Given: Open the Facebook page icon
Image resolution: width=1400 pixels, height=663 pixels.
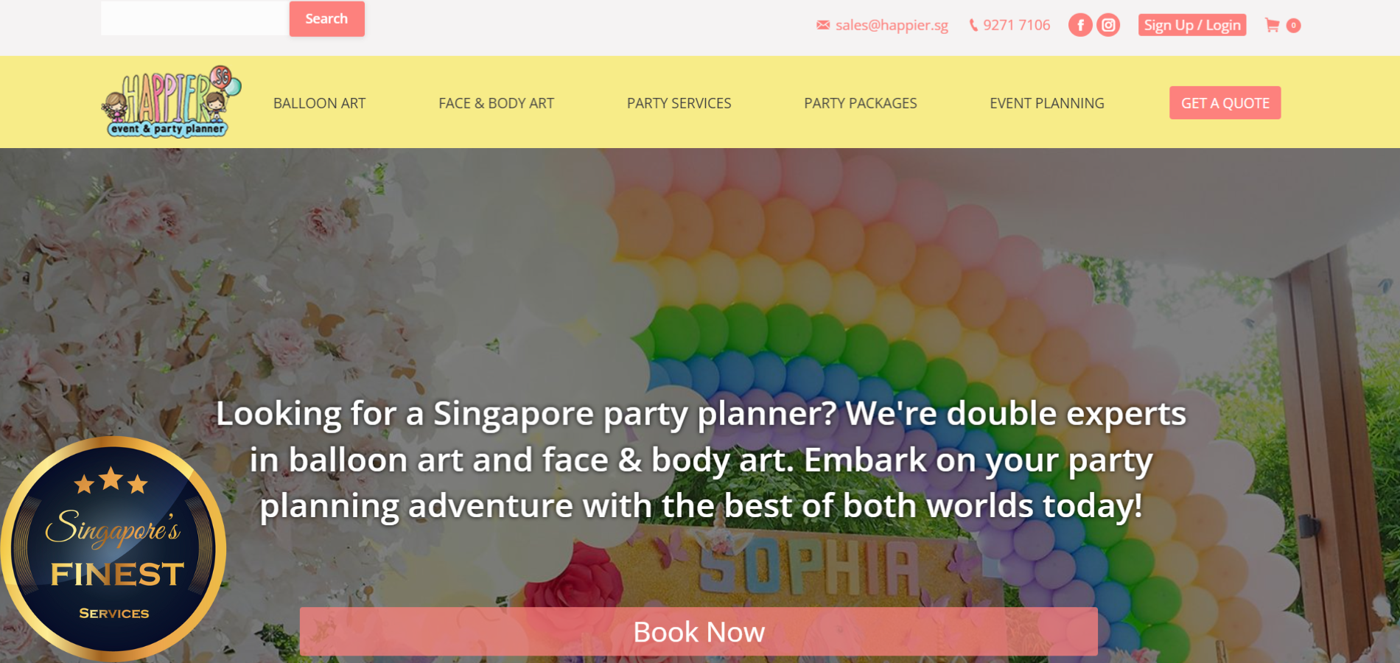Looking at the screenshot, I should (x=1080, y=25).
